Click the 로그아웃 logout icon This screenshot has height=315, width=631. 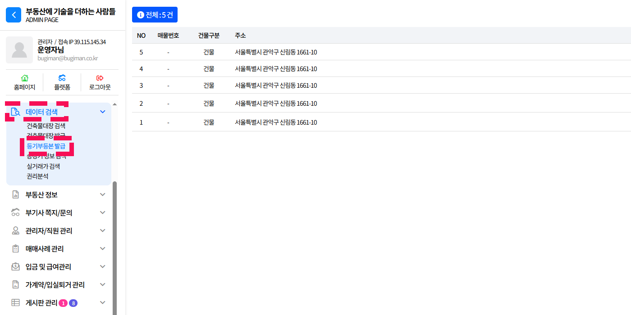100,78
